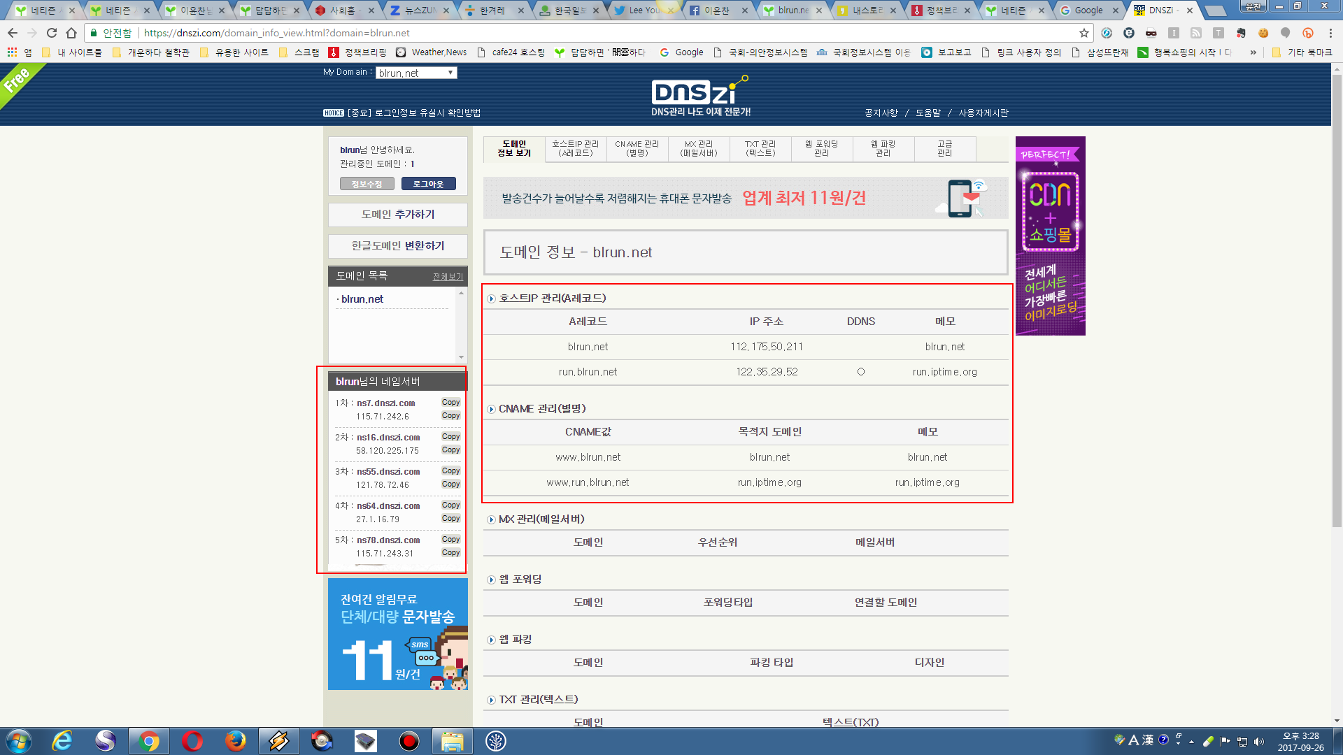
Task: Click the CDN 쇼핑몰 side advertisement
Action: pyautogui.click(x=1051, y=236)
